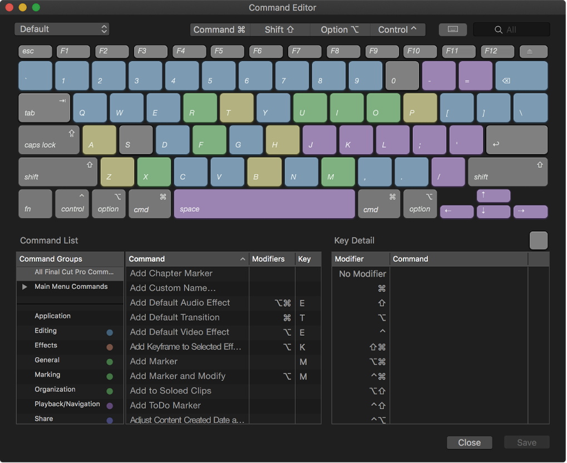Select the F5 key in the function row
Viewport: 567px width, 463px height.
pos(226,51)
